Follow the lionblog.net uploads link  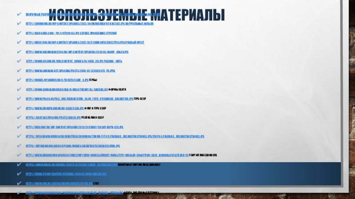(x=71, y=71)
